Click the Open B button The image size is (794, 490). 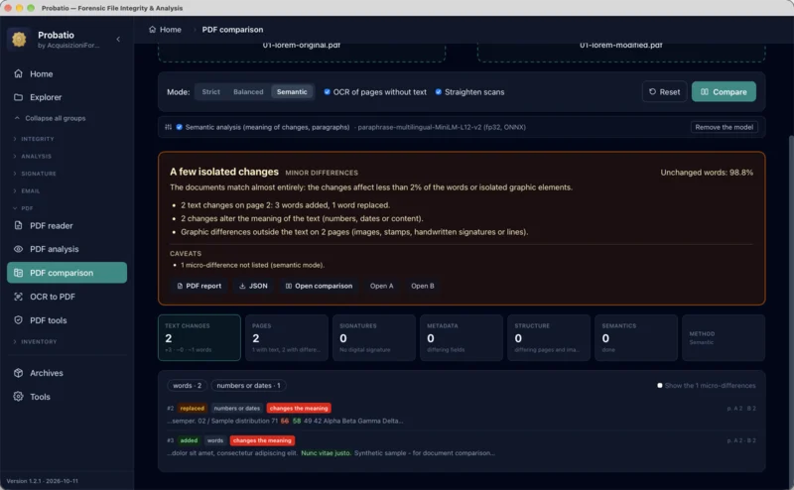coord(423,286)
